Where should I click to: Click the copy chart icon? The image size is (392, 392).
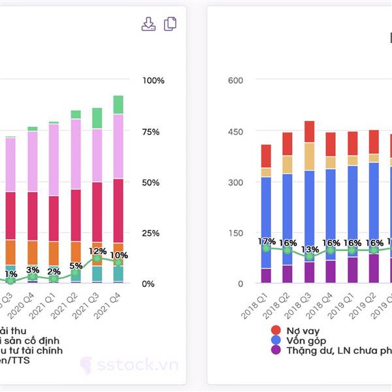point(170,24)
